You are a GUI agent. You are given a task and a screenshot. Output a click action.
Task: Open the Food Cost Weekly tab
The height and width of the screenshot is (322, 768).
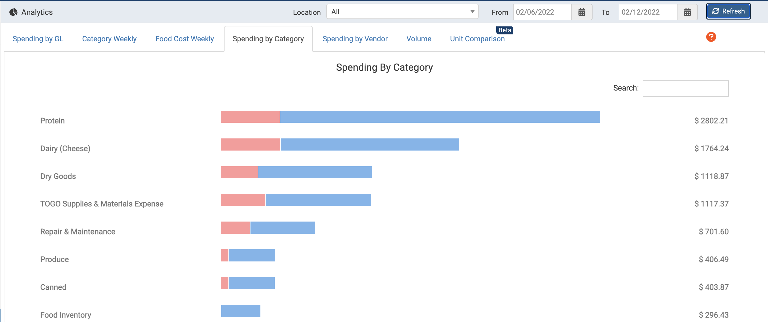[x=184, y=39]
